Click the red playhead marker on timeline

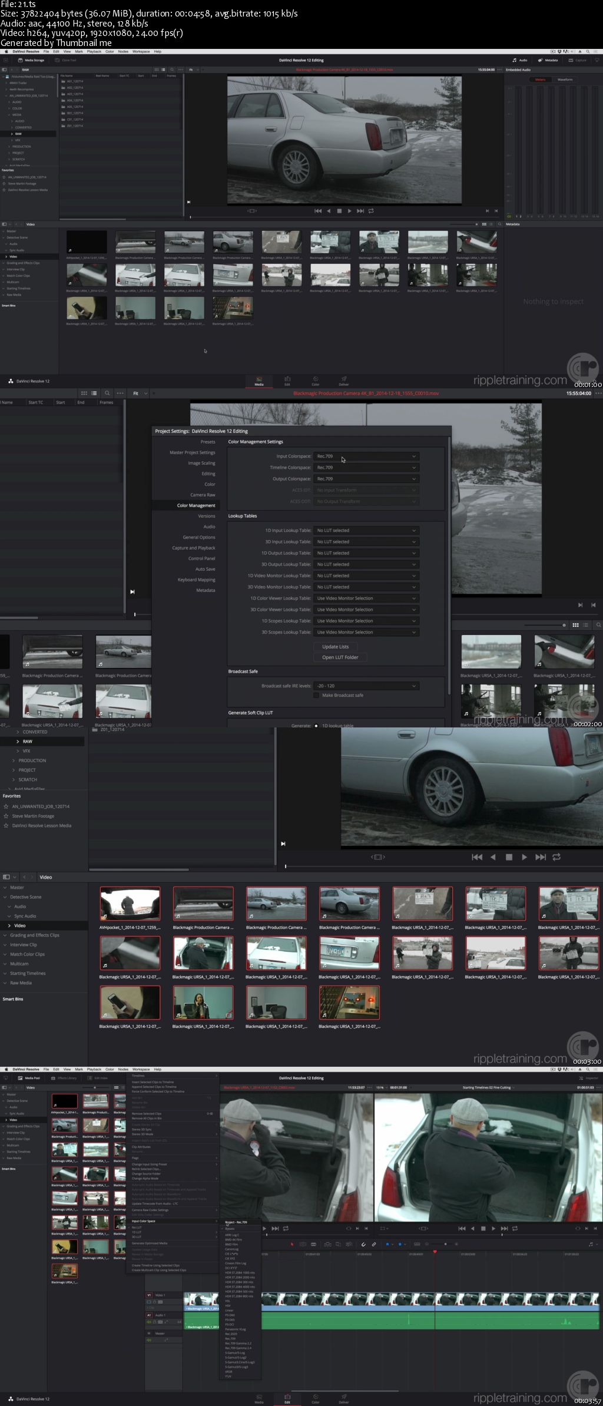(x=435, y=1252)
